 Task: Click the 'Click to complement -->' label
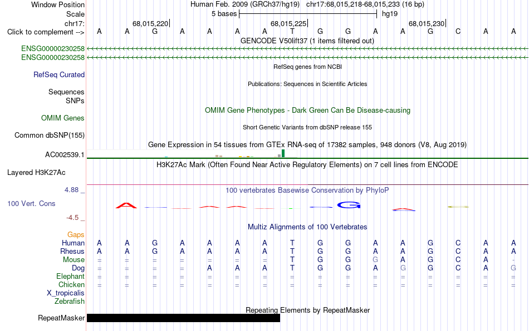[46, 32]
